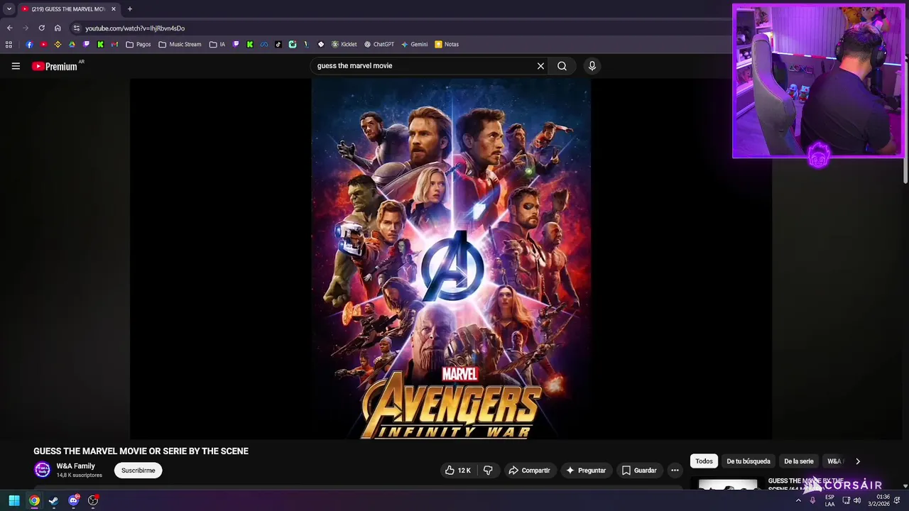
Task: Click the tray microphone icon
Action: tap(812, 500)
